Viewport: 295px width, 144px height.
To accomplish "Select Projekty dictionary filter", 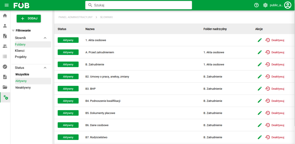I will pos(21,57).
